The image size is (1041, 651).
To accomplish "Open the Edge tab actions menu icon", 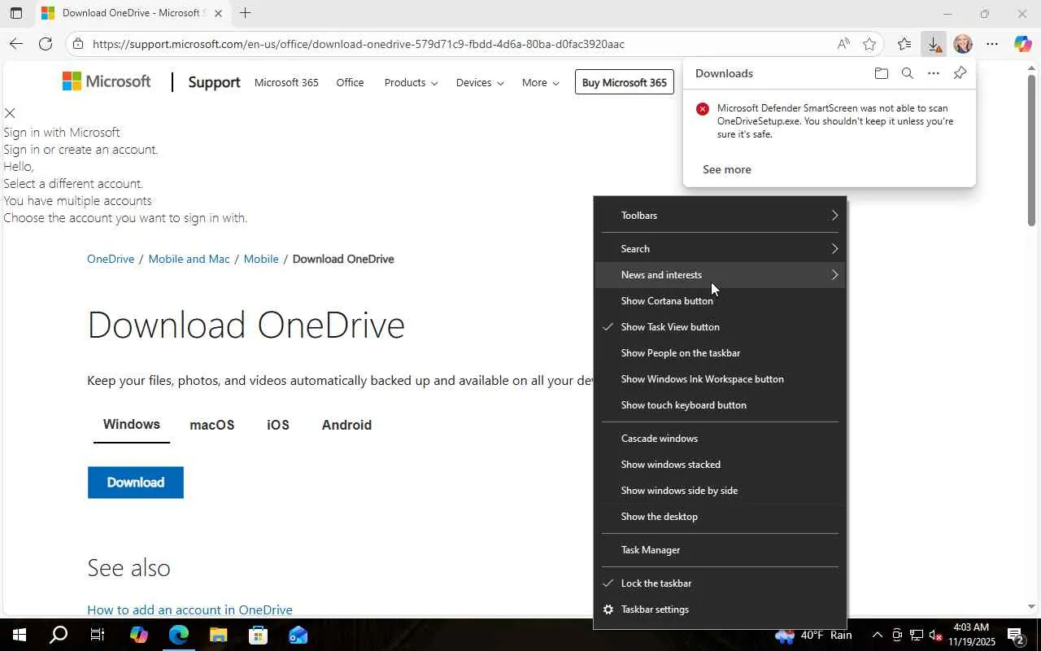I will 16,13.
